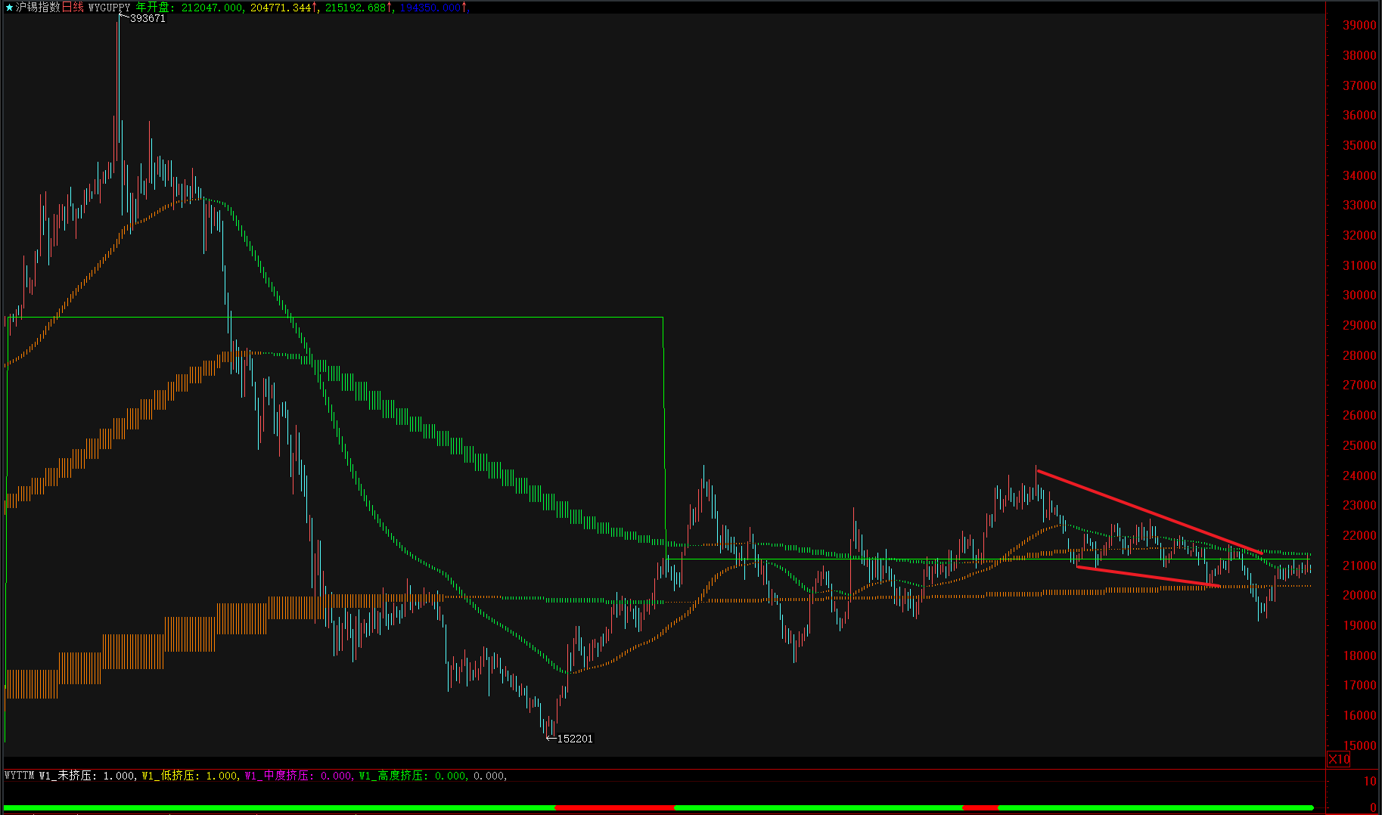Click the 21000 tick on price axis
Screen dimensions: 1382x815
tap(1359, 566)
